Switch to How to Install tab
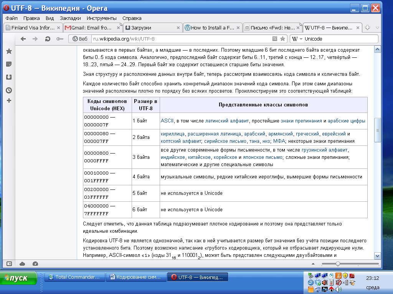 point(213,28)
